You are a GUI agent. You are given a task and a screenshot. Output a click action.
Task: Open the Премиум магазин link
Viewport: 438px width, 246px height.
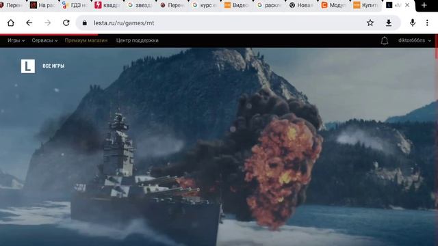[x=86, y=40]
